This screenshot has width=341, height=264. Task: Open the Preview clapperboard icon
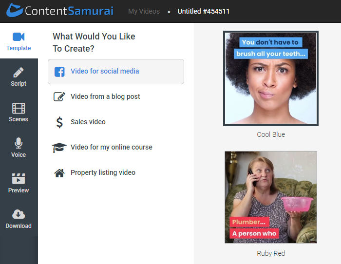[x=19, y=179]
